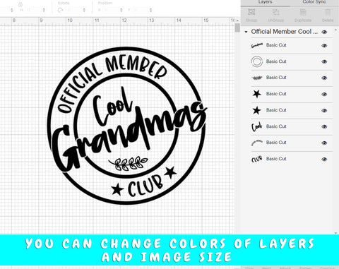Click the Duplicate icon
339x269 pixels.
[303, 12]
